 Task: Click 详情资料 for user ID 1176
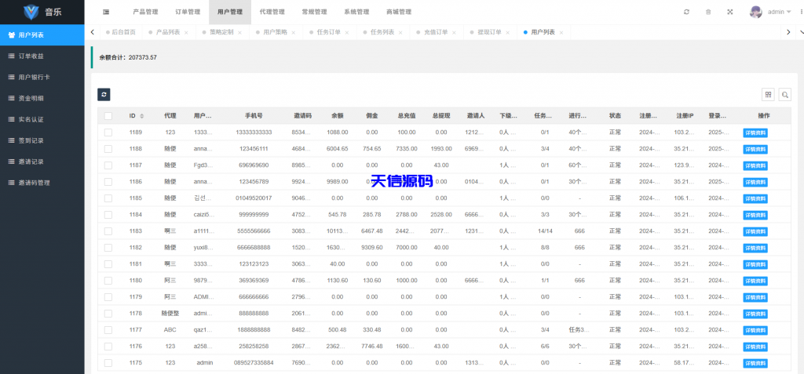click(755, 347)
